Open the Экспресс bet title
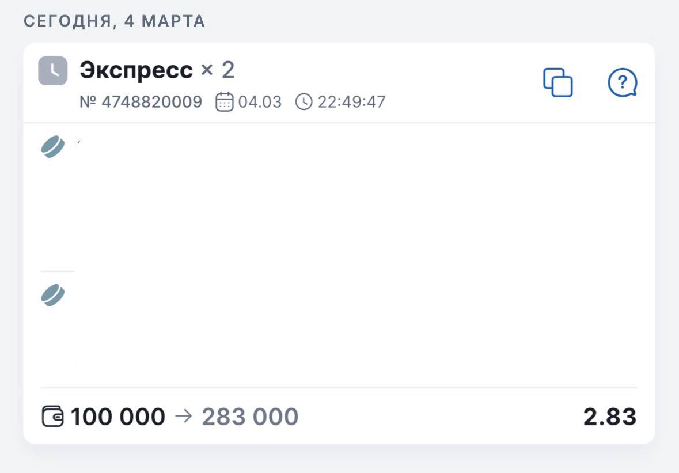679x473 pixels. (136, 71)
